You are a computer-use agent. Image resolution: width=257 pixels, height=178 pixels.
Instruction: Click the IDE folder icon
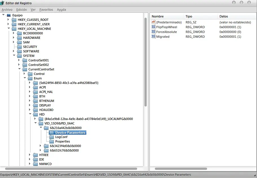click(x=36, y=159)
